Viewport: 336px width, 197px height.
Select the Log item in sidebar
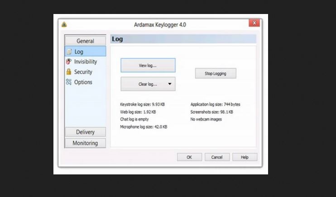(x=85, y=52)
